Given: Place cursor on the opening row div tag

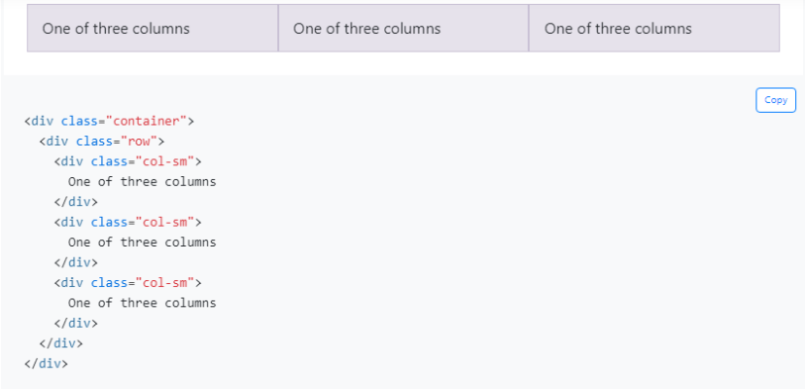Looking at the screenshot, I should click(x=102, y=141).
